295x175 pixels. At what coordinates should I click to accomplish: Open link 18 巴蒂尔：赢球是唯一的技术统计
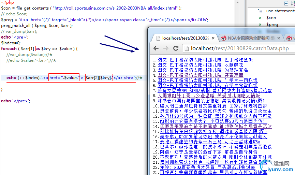tap(216, 147)
